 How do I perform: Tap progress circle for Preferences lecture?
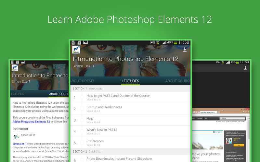tap(82, 143)
